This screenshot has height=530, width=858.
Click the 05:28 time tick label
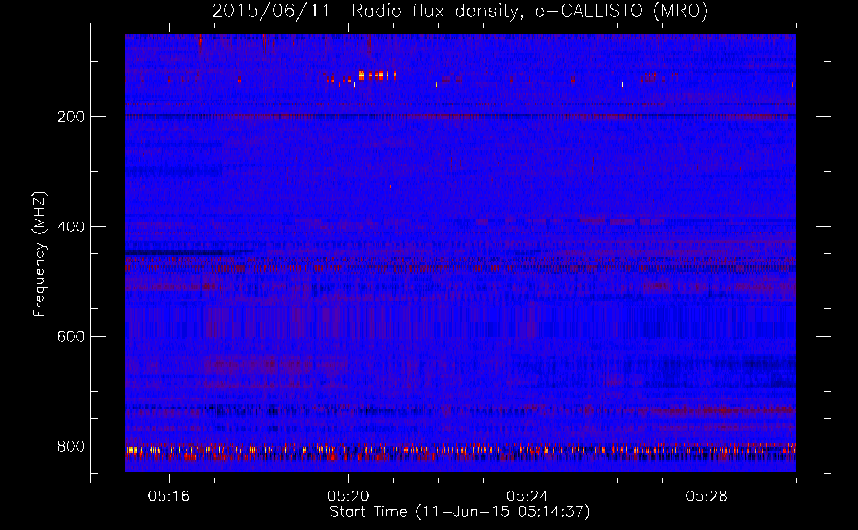[707, 497]
